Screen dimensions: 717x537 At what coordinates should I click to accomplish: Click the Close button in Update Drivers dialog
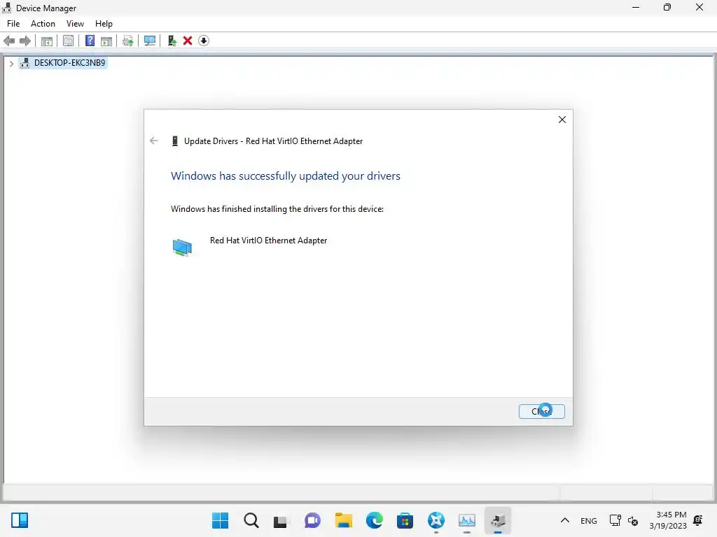click(x=542, y=411)
